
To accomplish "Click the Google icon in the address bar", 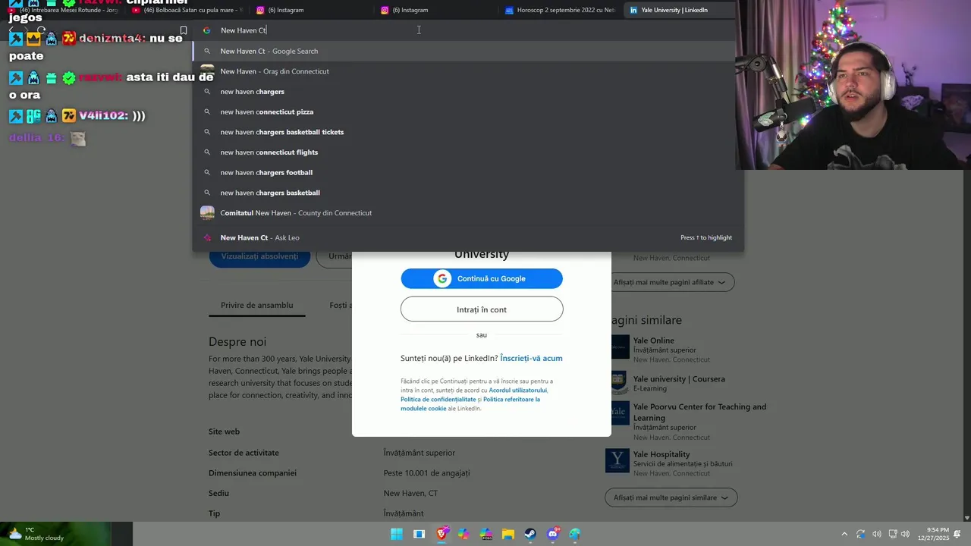I will tap(206, 30).
